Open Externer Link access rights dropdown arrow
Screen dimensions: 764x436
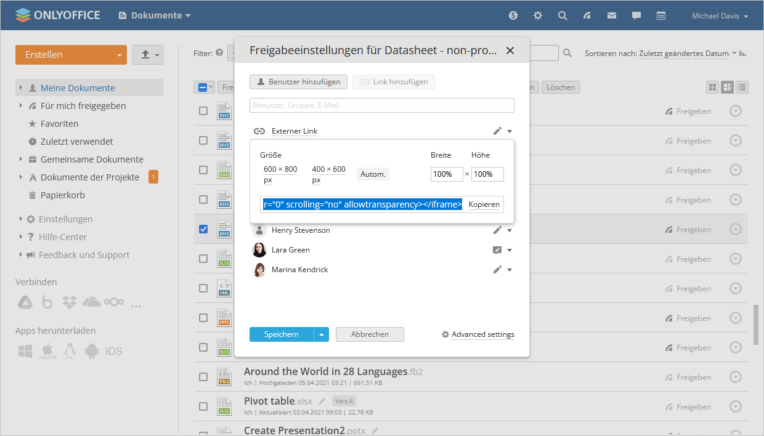tap(510, 131)
